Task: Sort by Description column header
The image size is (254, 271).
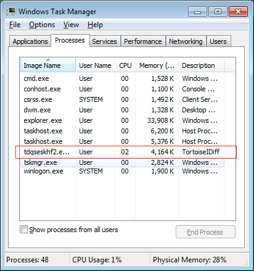Action: click(201, 65)
